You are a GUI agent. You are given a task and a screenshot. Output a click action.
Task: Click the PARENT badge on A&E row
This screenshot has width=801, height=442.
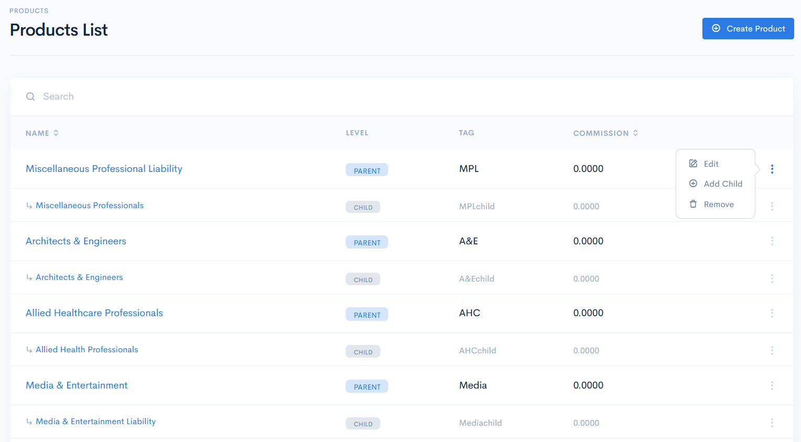pos(367,242)
